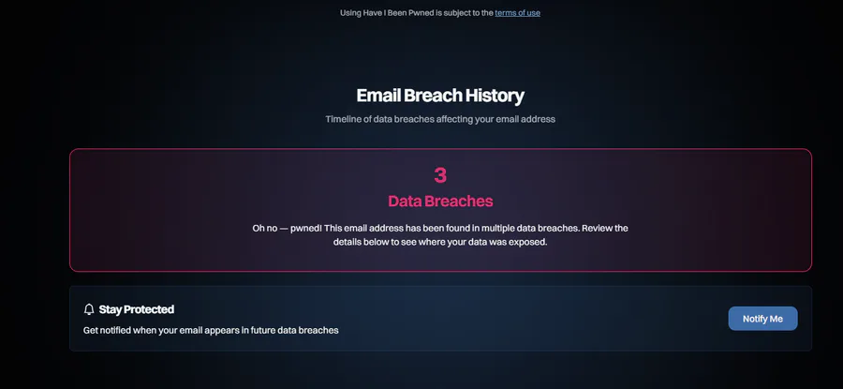Select the Email Breach History heading
Image resolution: width=843 pixels, height=389 pixels.
440,96
